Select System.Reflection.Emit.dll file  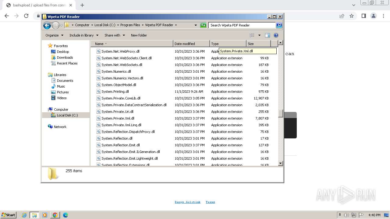(x=120, y=145)
